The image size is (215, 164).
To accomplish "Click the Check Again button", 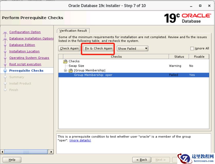I will tap(69, 48).
